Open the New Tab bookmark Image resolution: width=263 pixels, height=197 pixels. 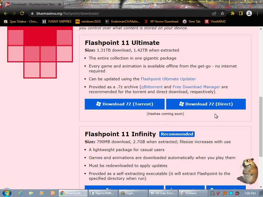[x=192, y=22]
